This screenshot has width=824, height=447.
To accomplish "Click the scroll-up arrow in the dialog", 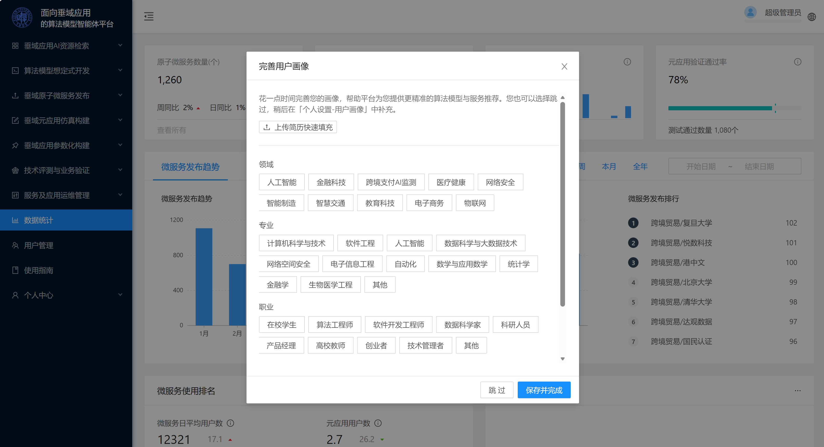I will coord(562,98).
